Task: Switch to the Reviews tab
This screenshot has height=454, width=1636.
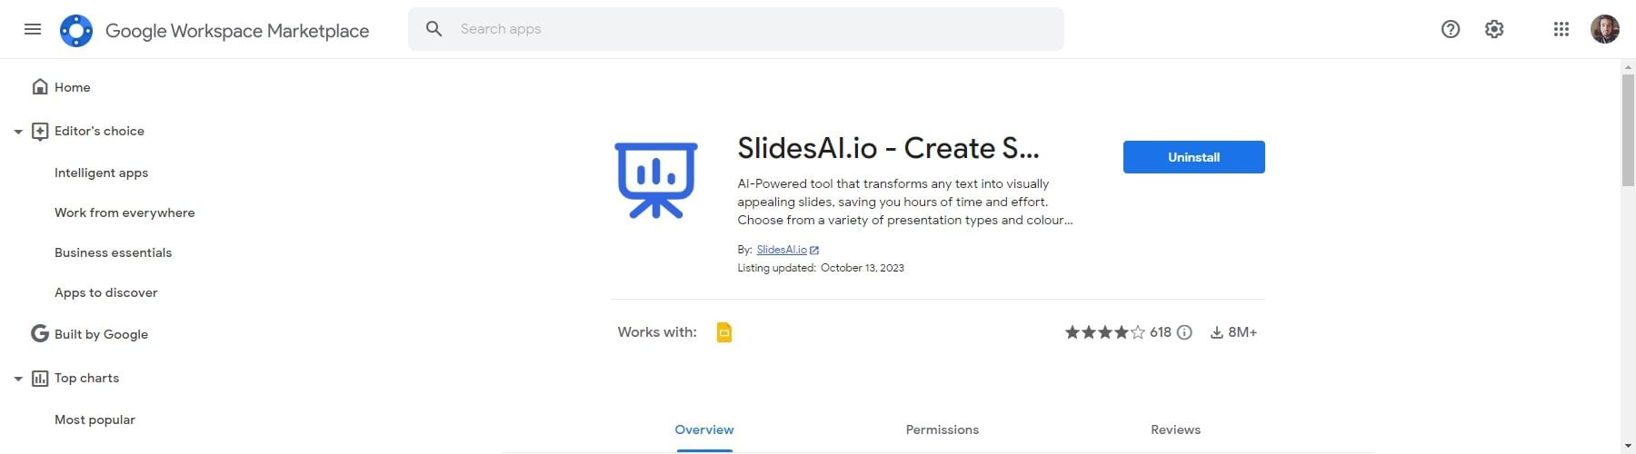Action: coord(1175,429)
